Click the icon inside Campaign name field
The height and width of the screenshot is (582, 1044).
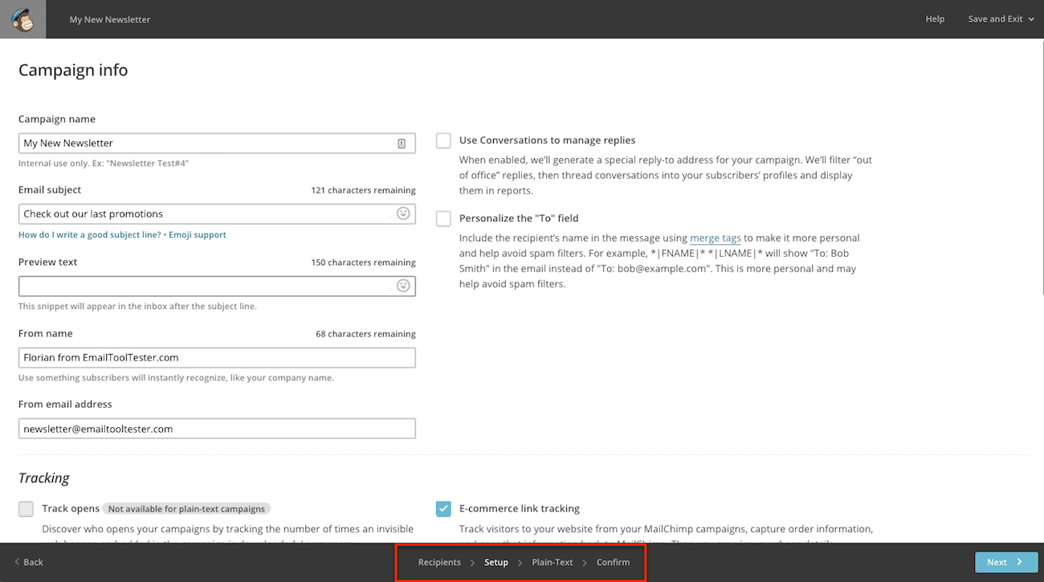click(402, 144)
